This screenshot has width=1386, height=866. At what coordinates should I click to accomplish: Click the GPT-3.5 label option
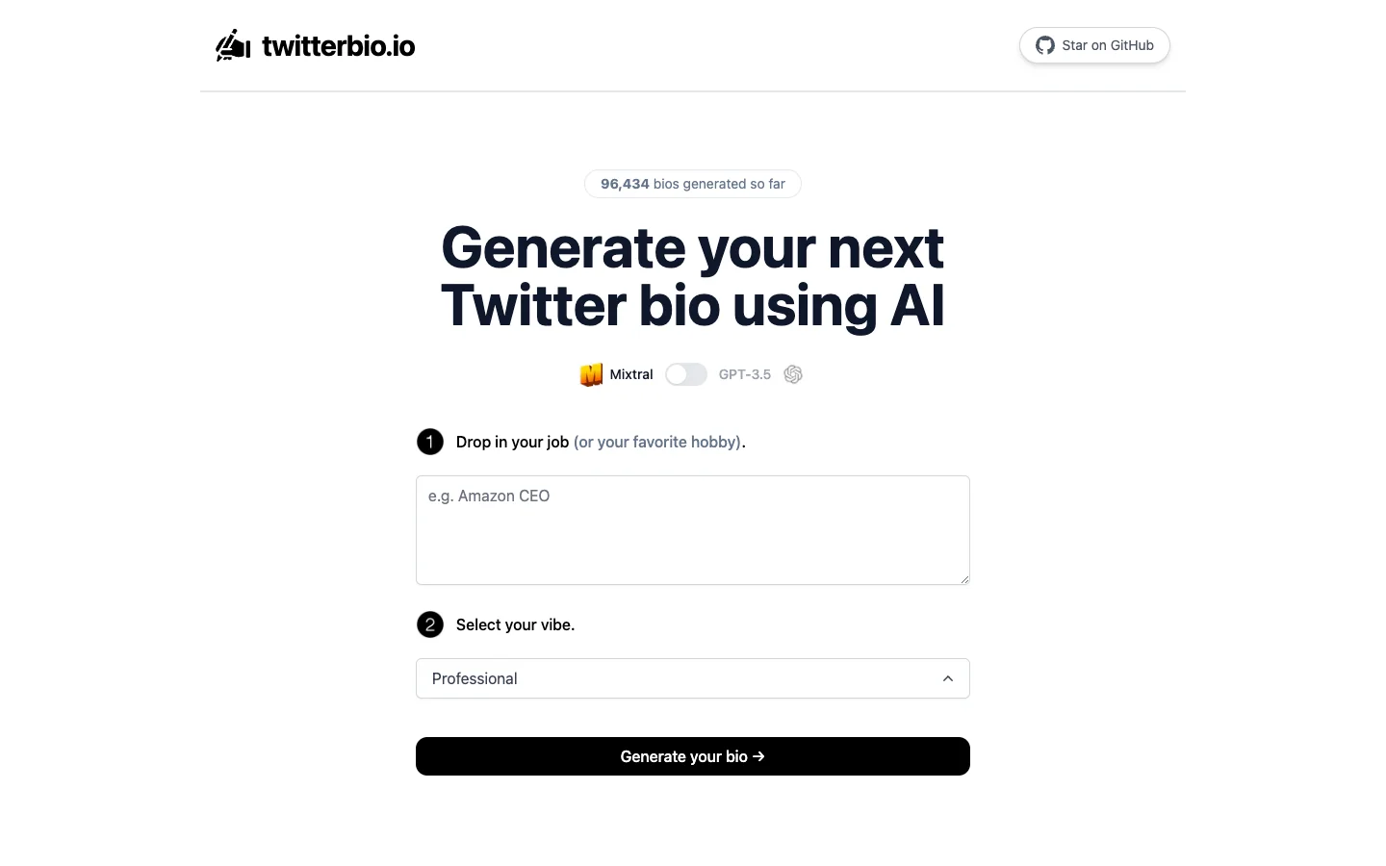click(745, 374)
